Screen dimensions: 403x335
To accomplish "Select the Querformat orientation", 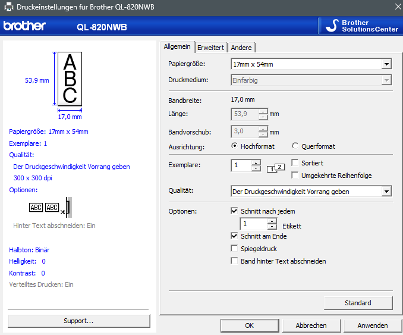I will tap(295, 146).
